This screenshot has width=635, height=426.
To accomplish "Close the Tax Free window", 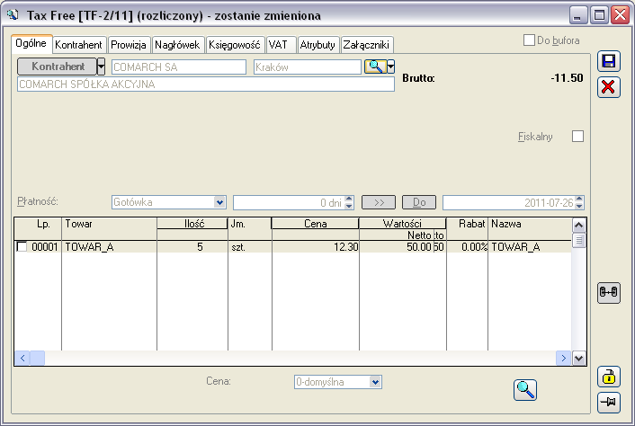I will point(620,15).
